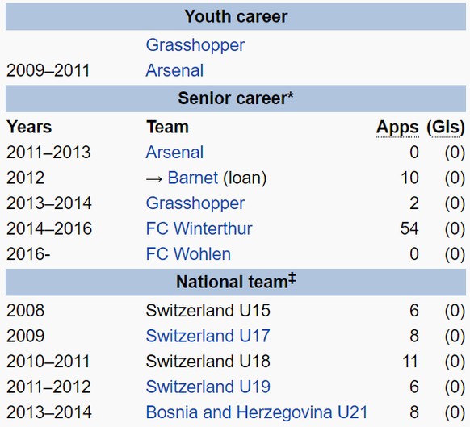Open the Grasshopper link under Youth career
This screenshot has height=427, width=470.
[195, 45]
